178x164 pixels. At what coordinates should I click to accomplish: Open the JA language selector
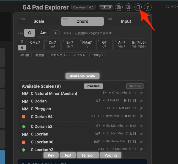pyautogui.click(x=106, y=7)
